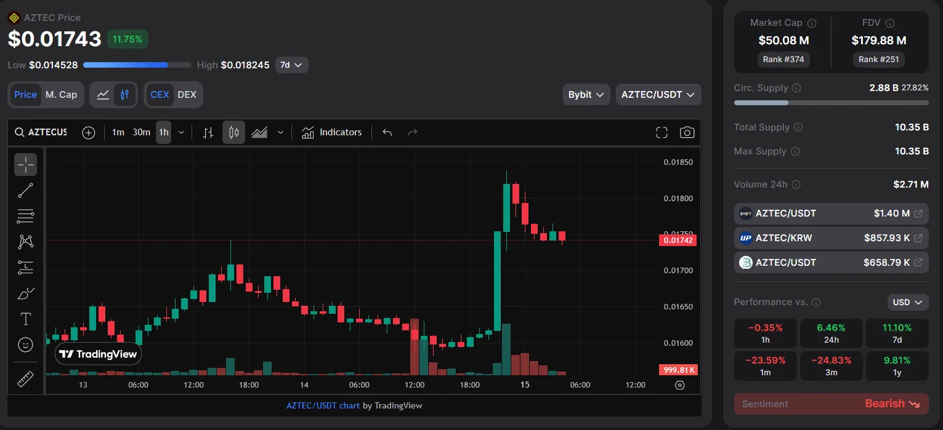Image resolution: width=943 pixels, height=430 pixels.
Task: Click the AZTECUS symbol search field
Action: tap(41, 132)
